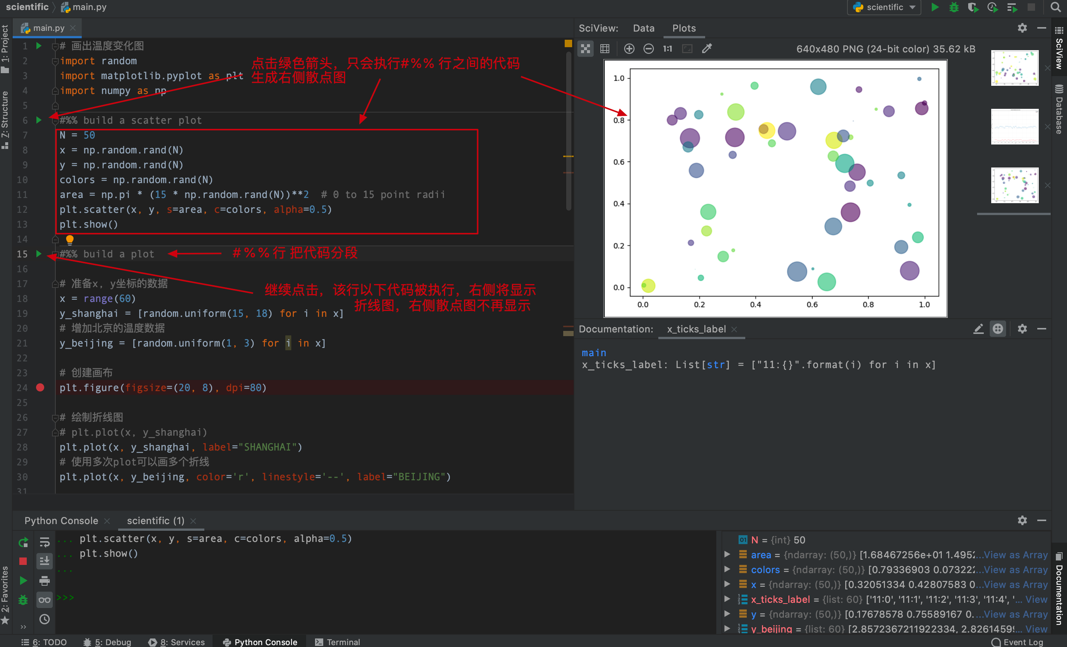Open the Event Log
The width and height of the screenshot is (1067, 647).
pos(1017,642)
